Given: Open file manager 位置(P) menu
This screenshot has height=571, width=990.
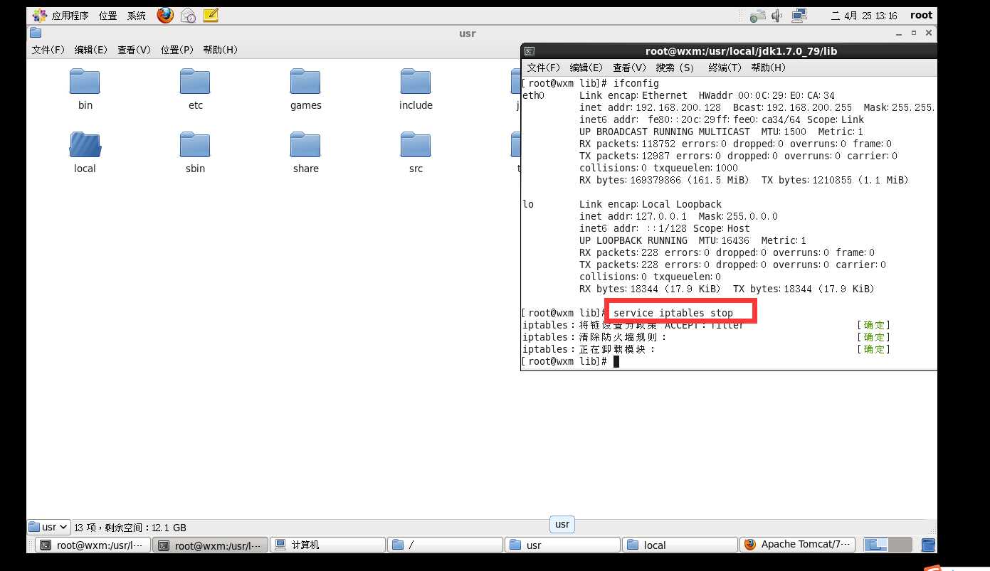Looking at the screenshot, I should point(177,50).
